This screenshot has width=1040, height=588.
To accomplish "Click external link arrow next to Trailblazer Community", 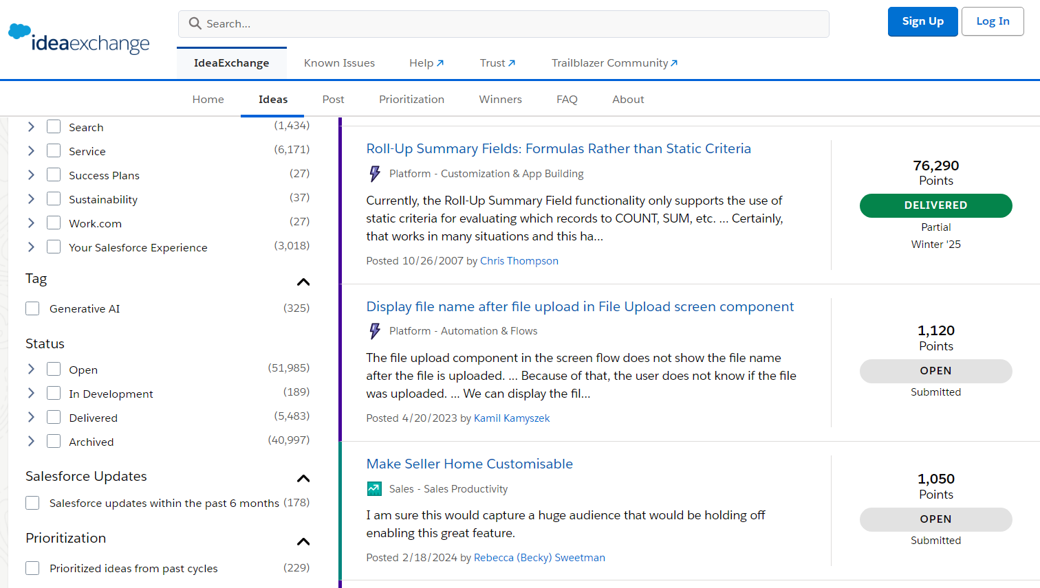I will [x=674, y=63].
